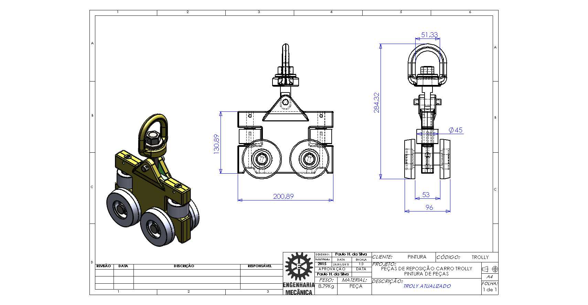Click the PINTURA value beside CLIENTE
This screenshot has width=588, height=305.
(417, 257)
